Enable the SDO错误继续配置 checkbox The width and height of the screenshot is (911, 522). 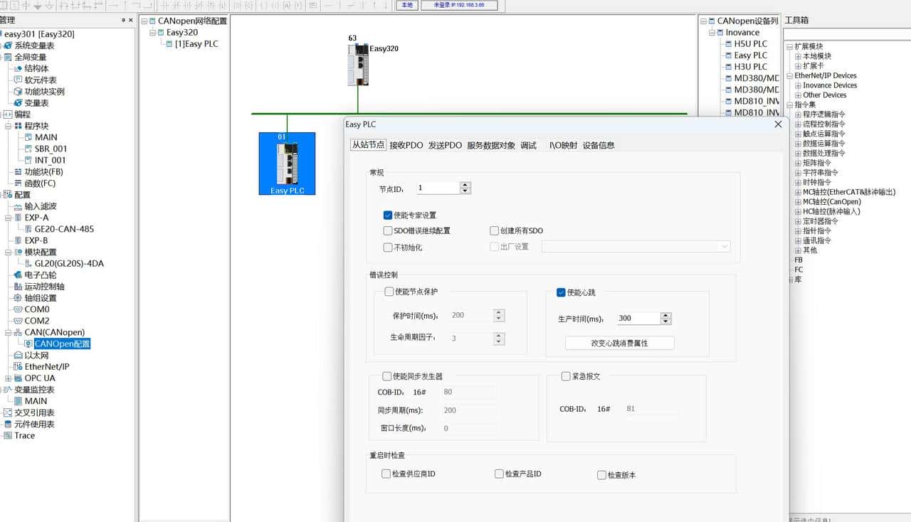(389, 230)
